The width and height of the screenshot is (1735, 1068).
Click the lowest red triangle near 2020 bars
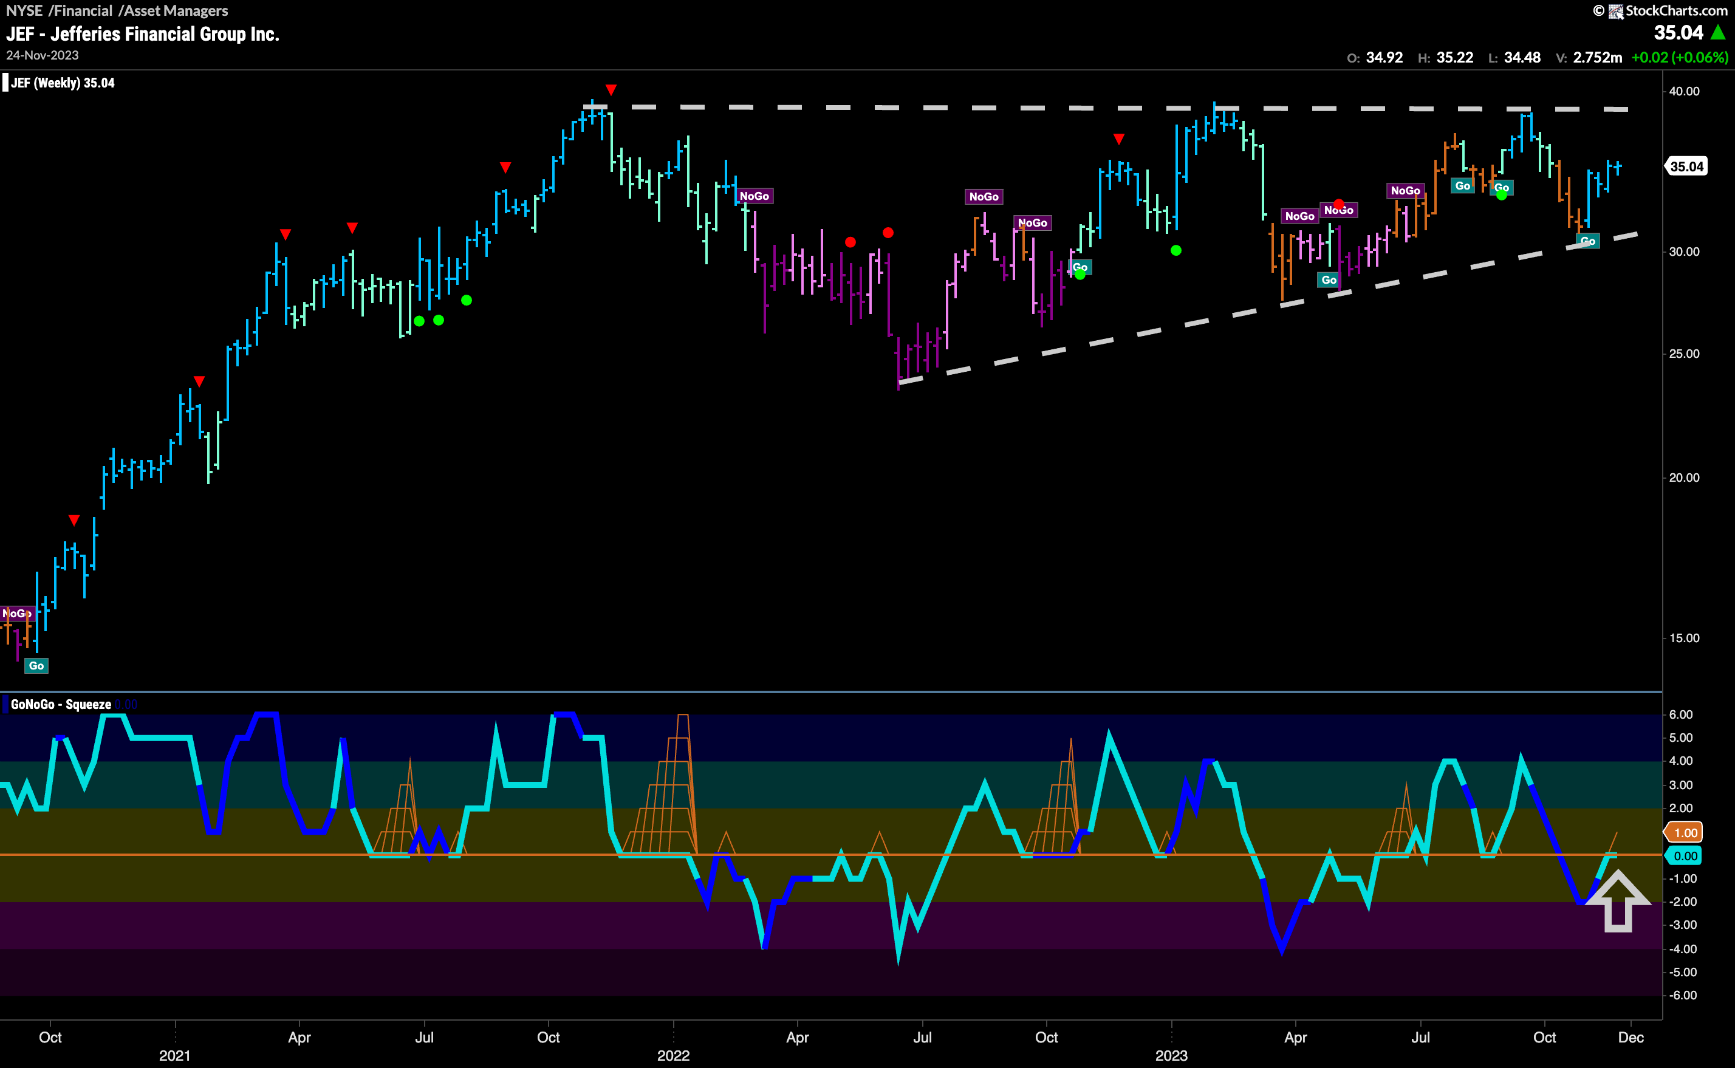tap(74, 521)
